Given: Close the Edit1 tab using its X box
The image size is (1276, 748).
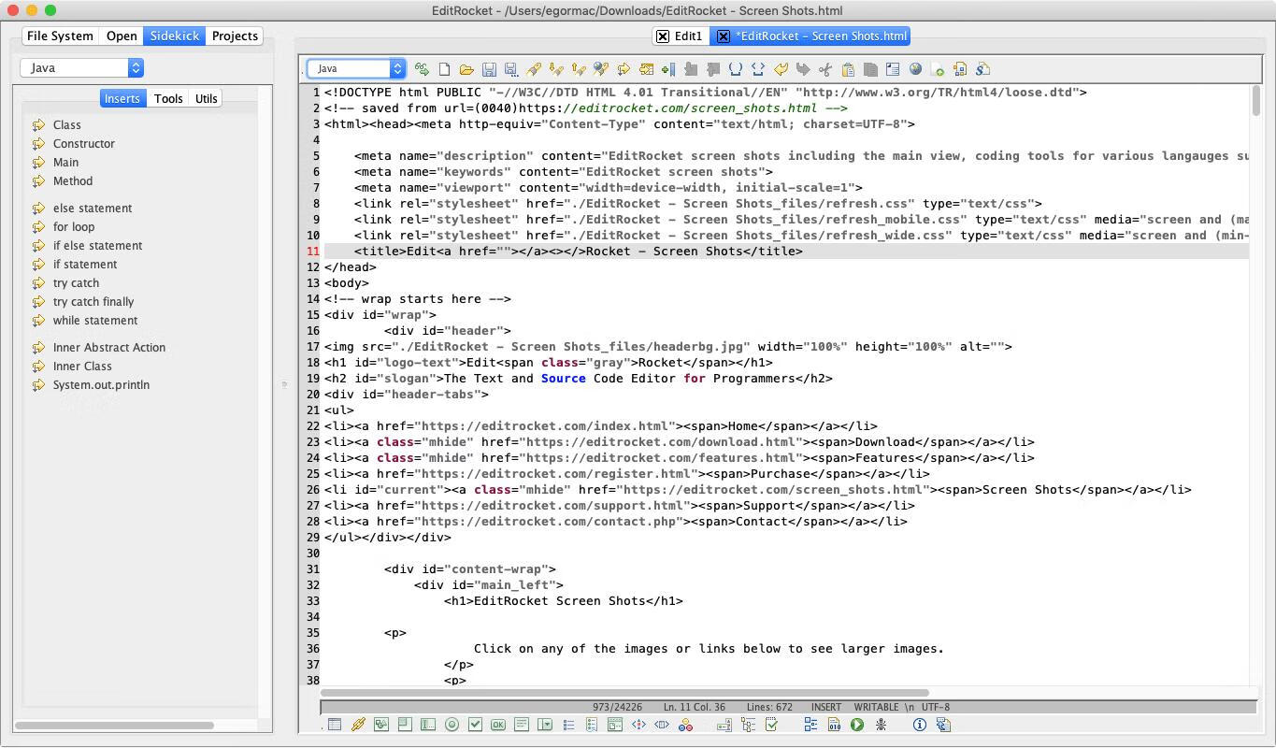Looking at the screenshot, I should point(663,36).
